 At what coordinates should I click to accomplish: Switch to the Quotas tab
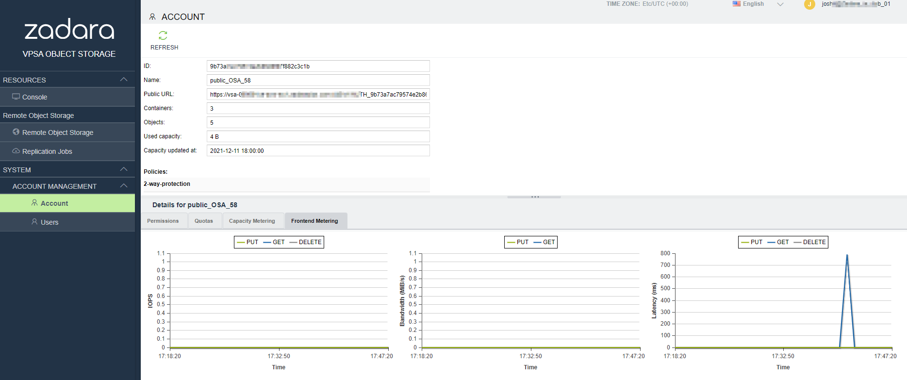click(x=204, y=221)
